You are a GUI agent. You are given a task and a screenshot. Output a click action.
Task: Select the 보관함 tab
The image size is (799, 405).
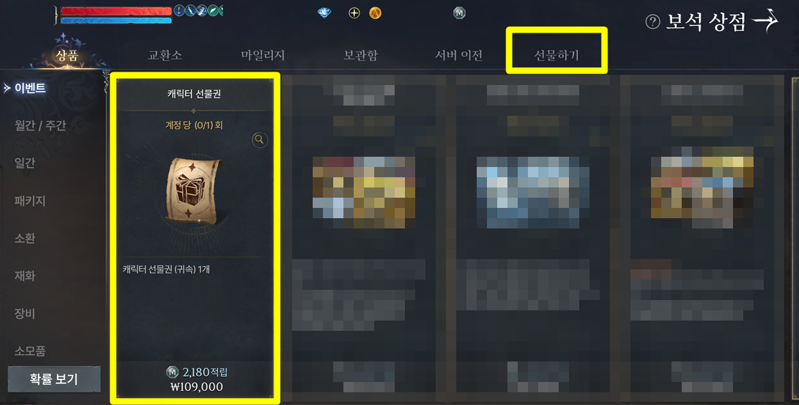coord(361,55)
